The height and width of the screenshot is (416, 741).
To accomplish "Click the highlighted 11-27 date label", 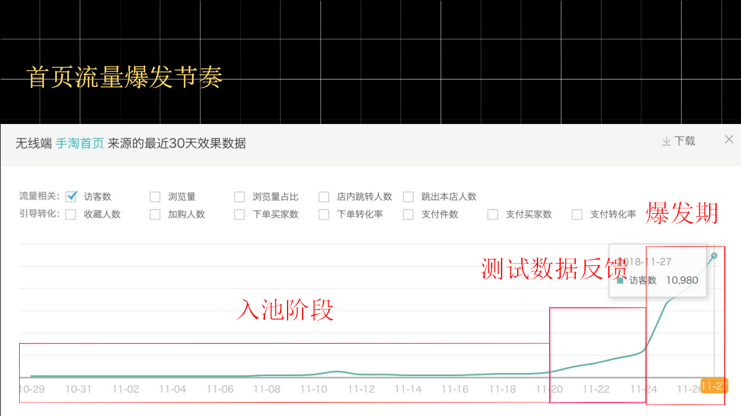I will click(x=714, y=386).
